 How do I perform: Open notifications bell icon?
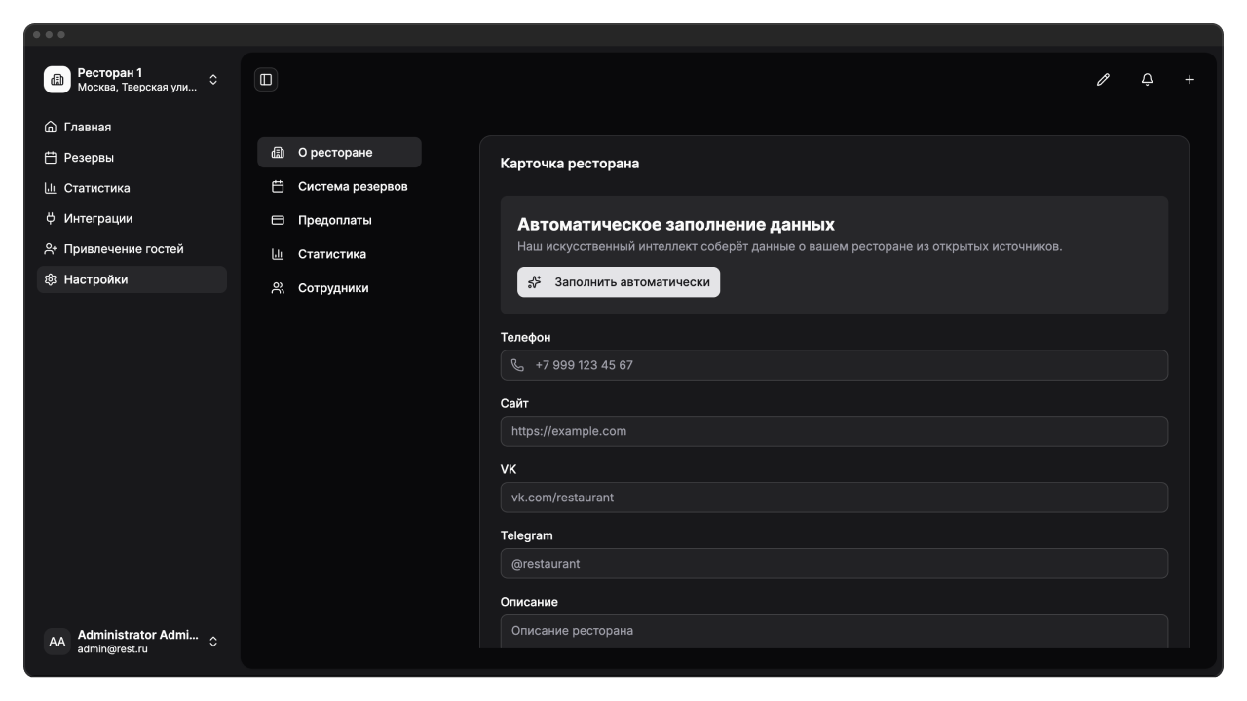1147,80
